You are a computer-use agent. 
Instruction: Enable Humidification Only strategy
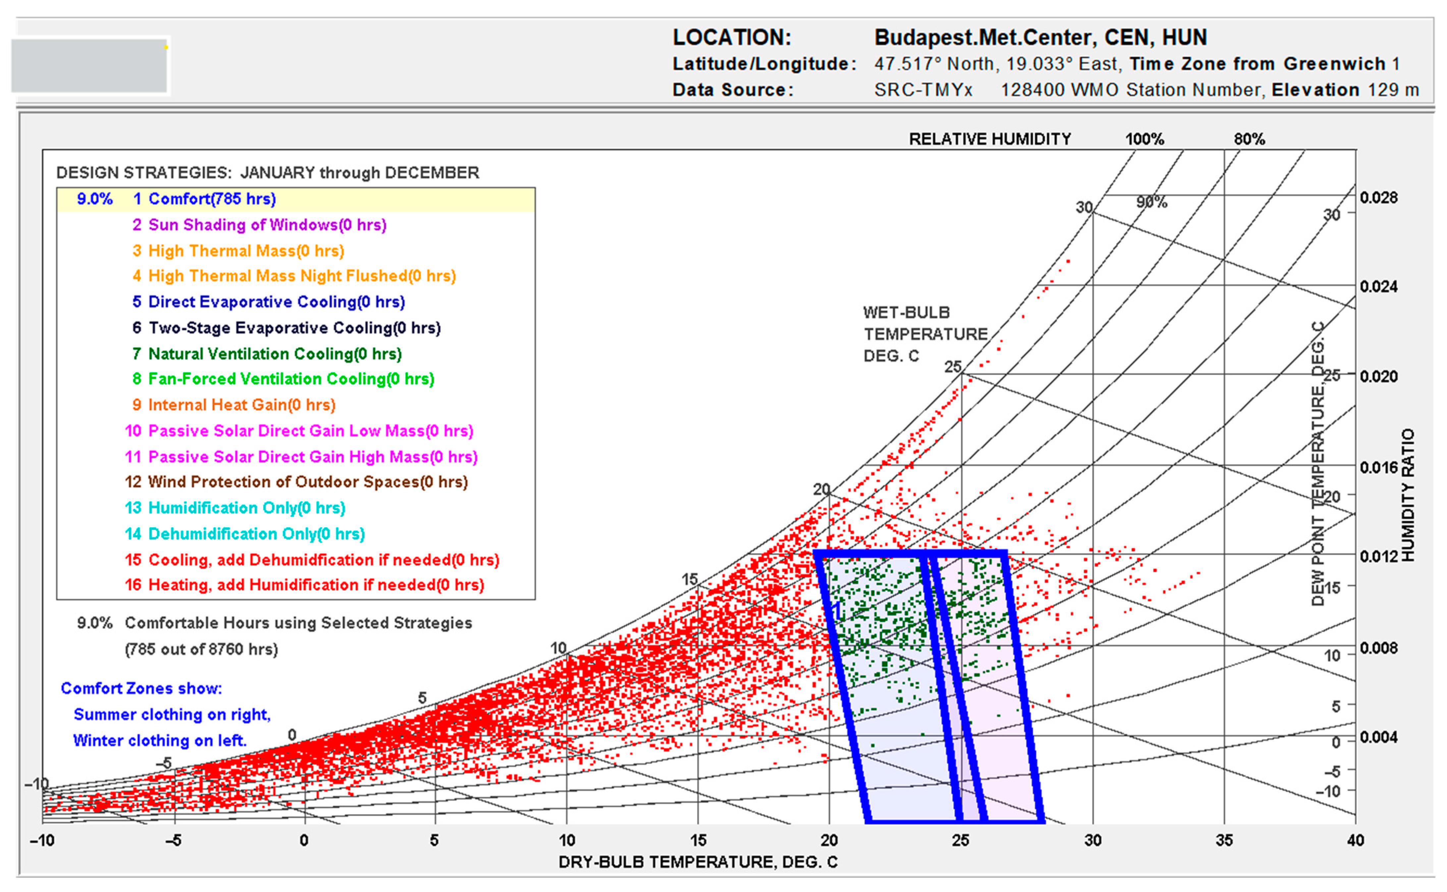click(246, 508)
